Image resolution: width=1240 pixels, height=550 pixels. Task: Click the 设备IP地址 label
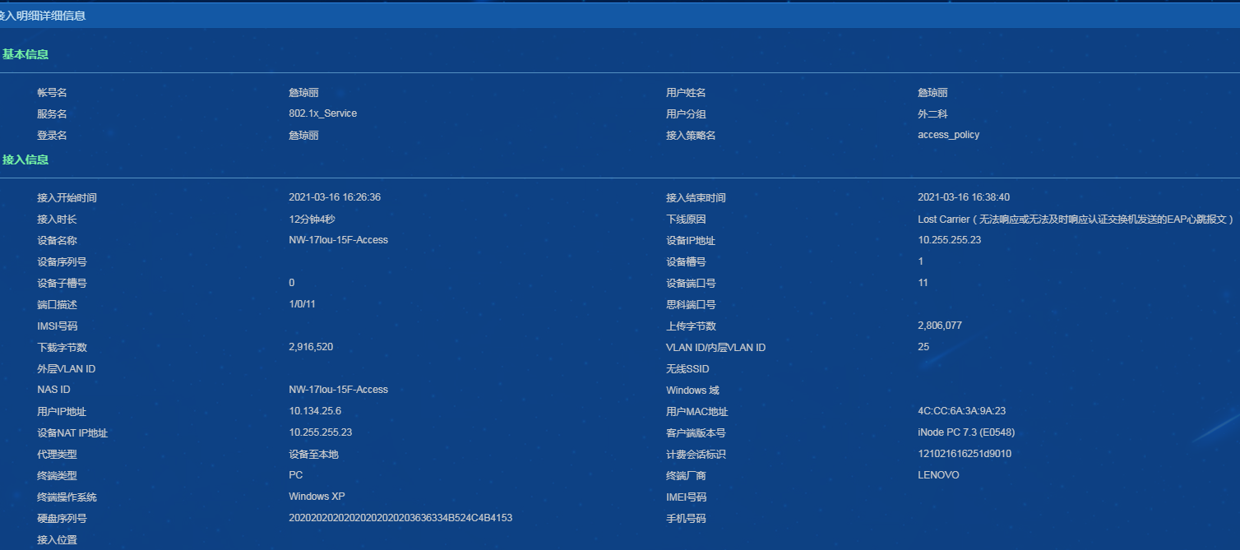691,241
